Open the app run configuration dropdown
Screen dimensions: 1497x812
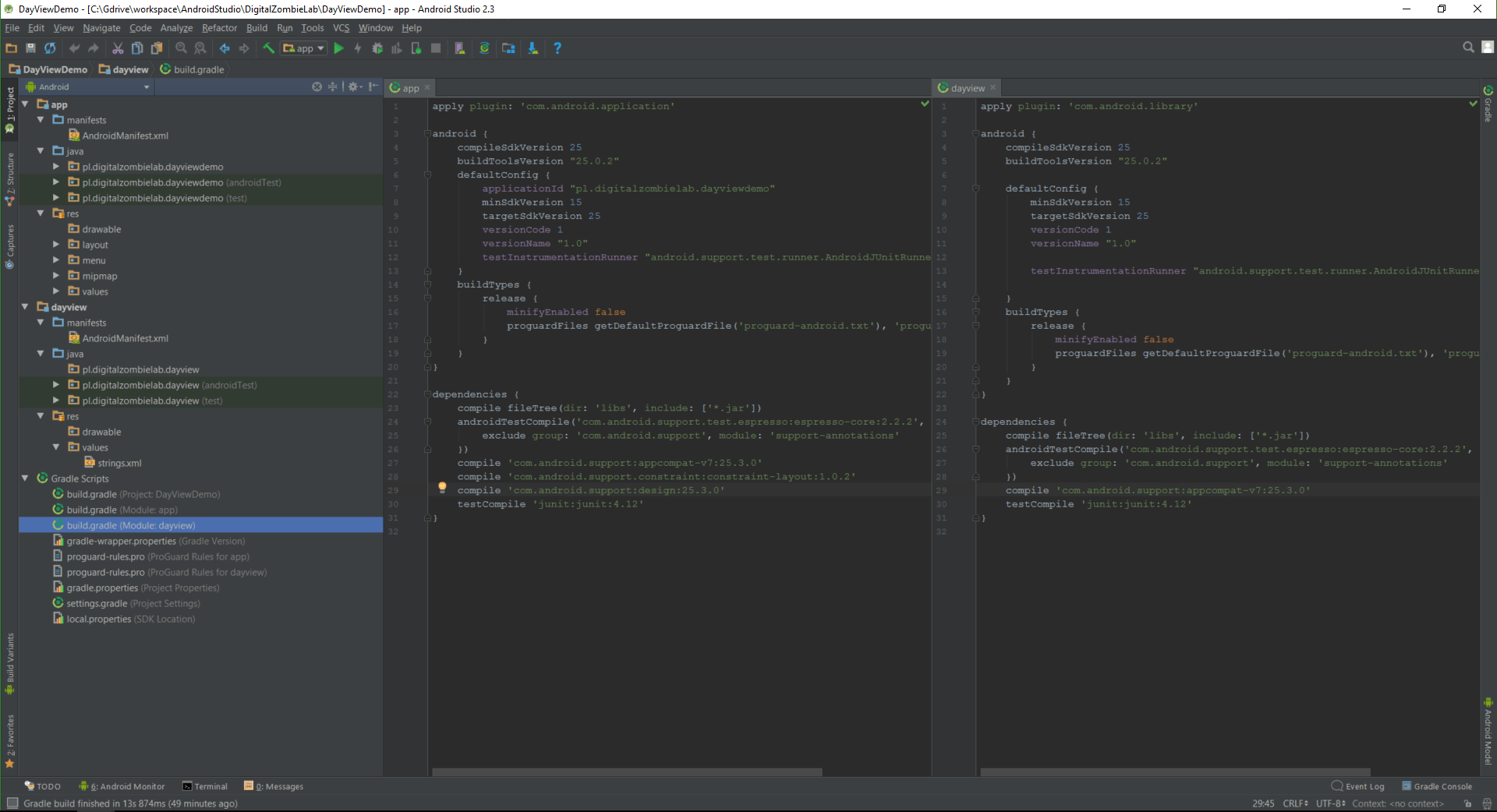tap(304, 48)
